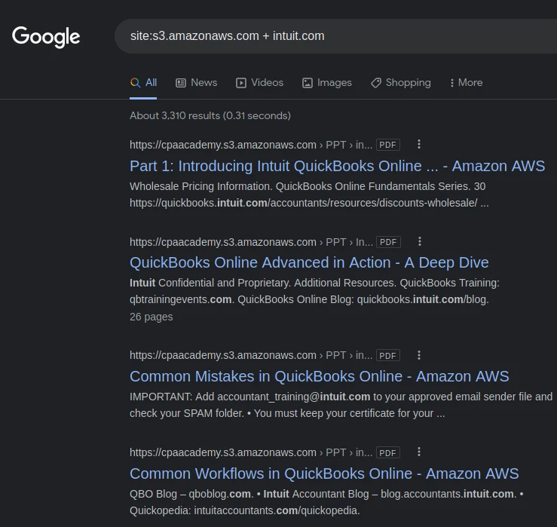Open QuickBooks Online Advanced in Action link

(309, 262)
